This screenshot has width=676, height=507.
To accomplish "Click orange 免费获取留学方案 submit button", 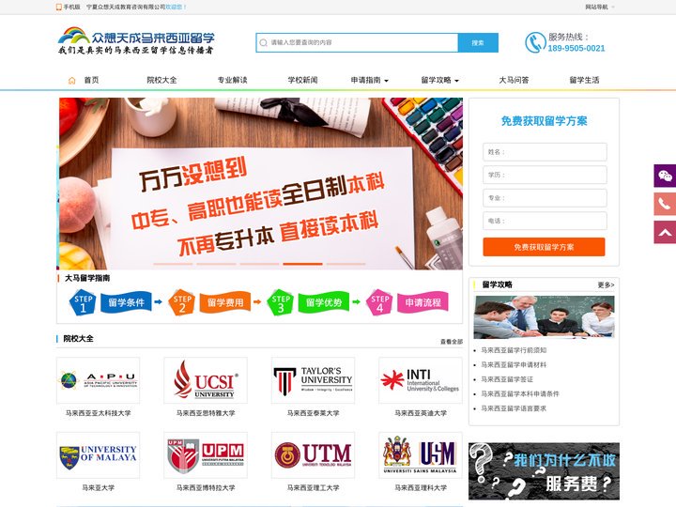I will 544,247.
